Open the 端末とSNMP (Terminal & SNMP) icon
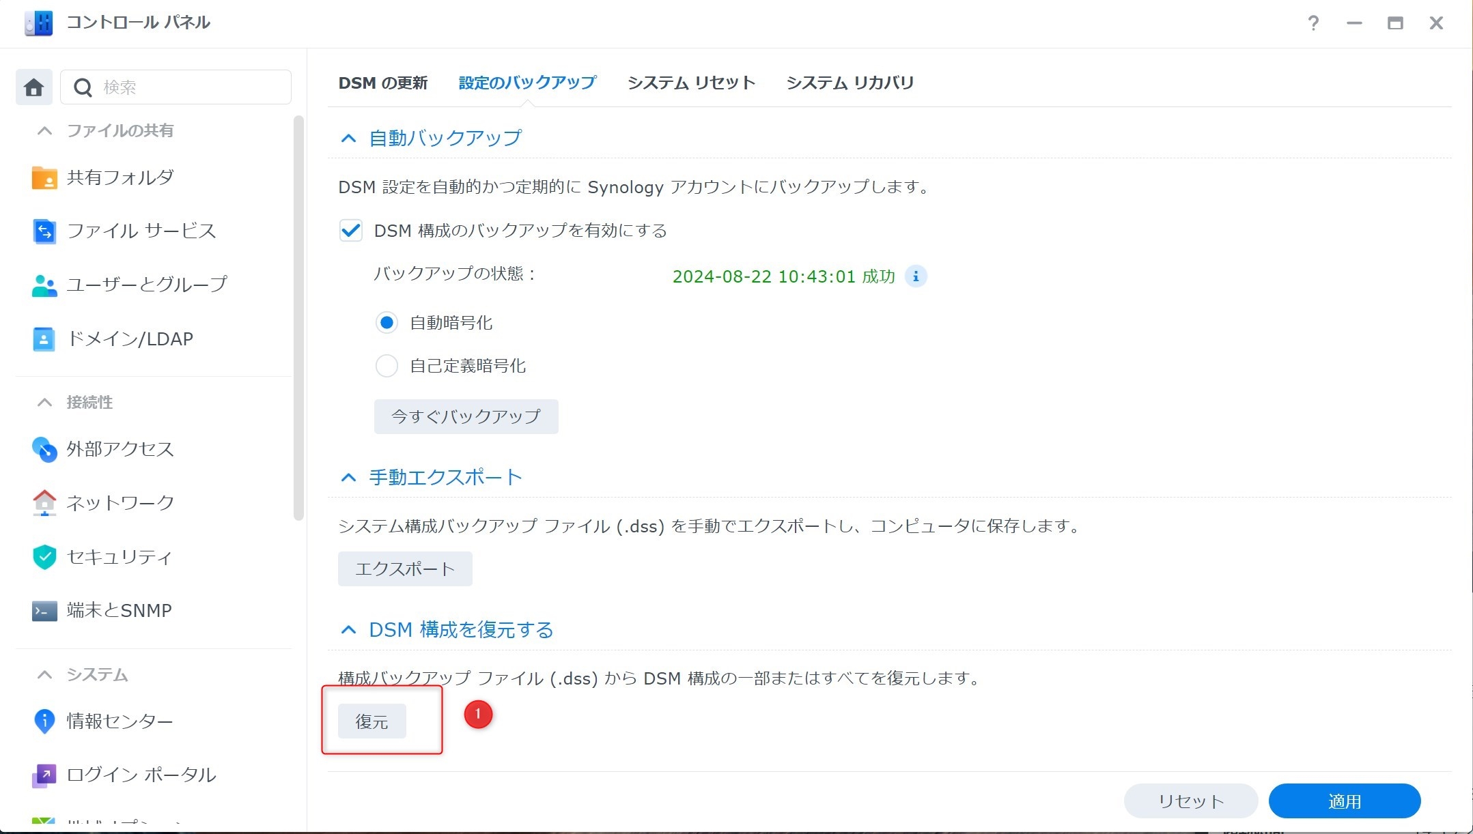1473x834 pixels. pos(44,611)
